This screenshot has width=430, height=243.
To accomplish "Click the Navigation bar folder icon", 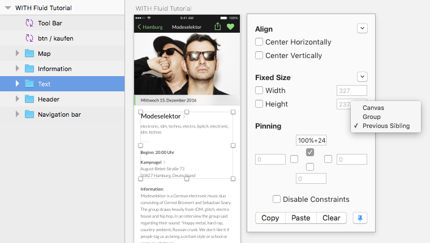I will 29,114.
